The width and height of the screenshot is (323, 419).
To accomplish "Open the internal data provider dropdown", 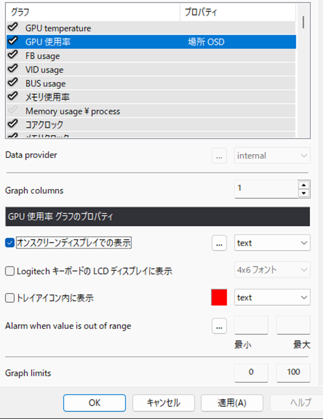I will 272,155.
